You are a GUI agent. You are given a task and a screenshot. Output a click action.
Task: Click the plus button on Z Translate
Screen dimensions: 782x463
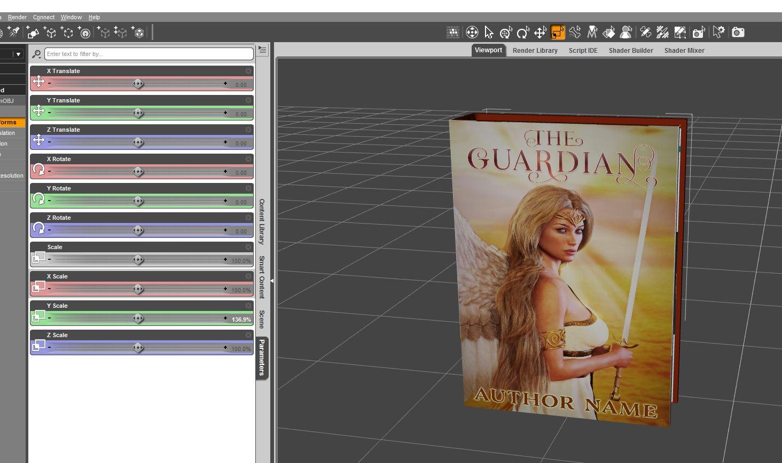click(225, 142)
